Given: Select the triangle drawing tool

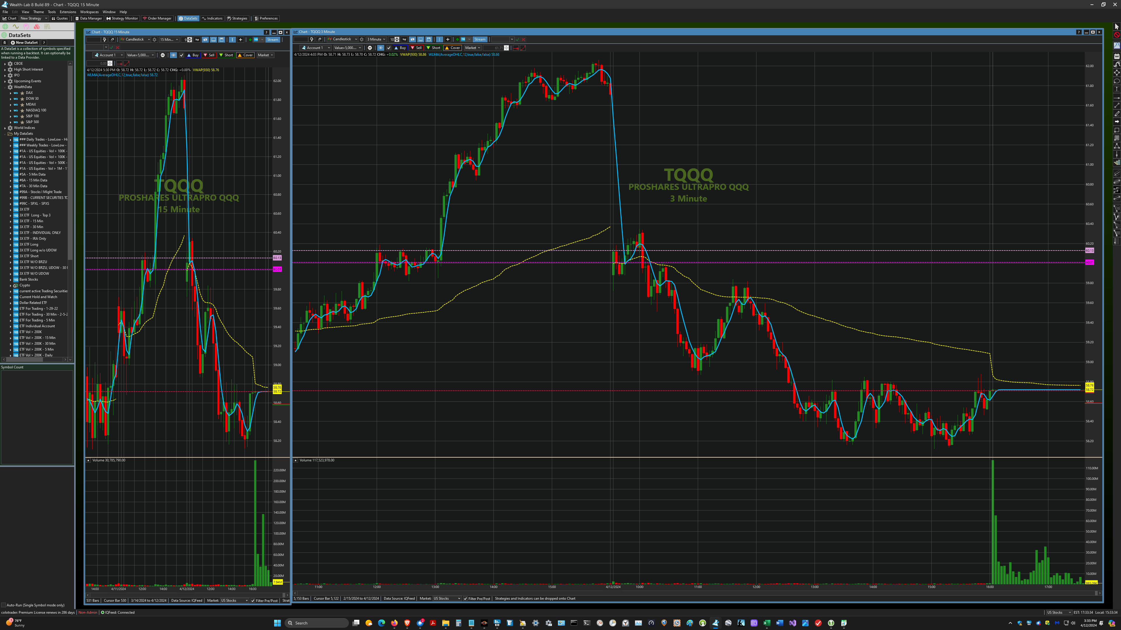Looking at the screenshot, I should [x=1117, y=146].
